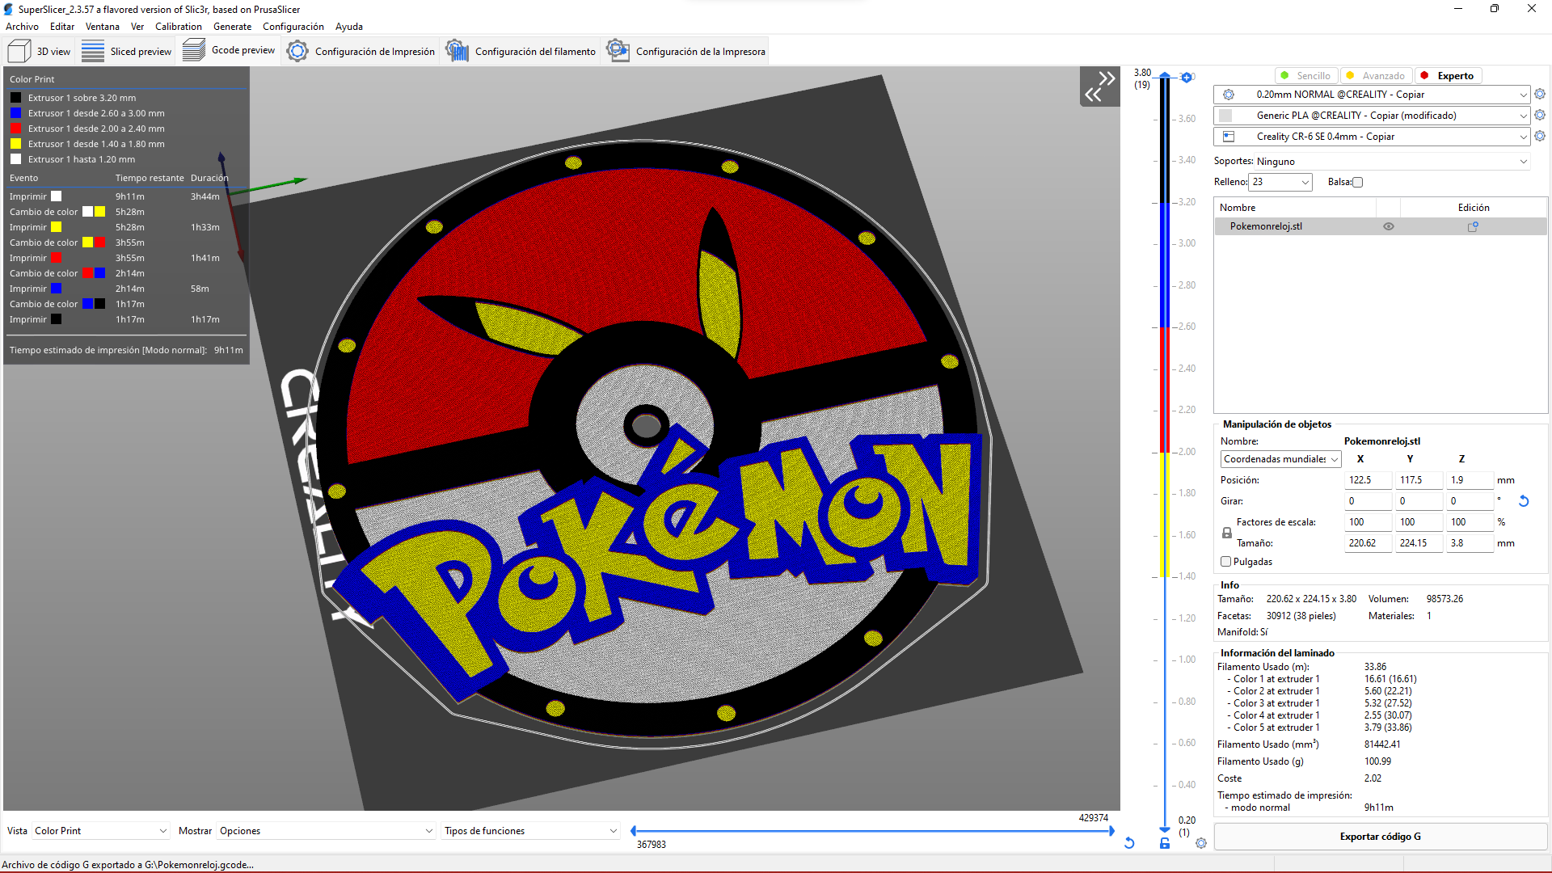Screen dimensions: 1552x873
Task: Open the Mostrar Opciones dropdown
Action: [327, 831]
